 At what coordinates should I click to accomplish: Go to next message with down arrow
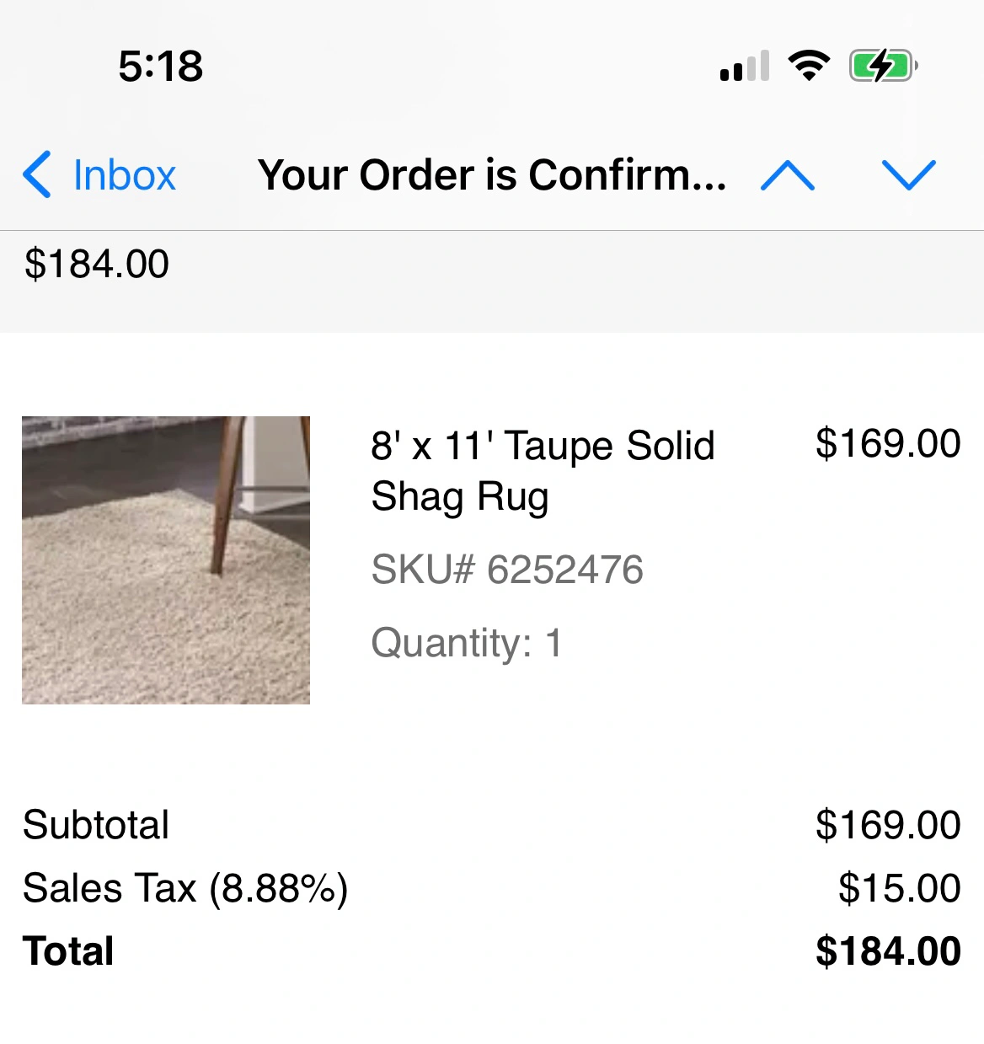tap(908, 175)
